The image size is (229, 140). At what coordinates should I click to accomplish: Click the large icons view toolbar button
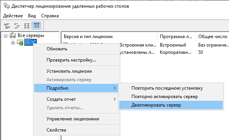pos(7,25)
